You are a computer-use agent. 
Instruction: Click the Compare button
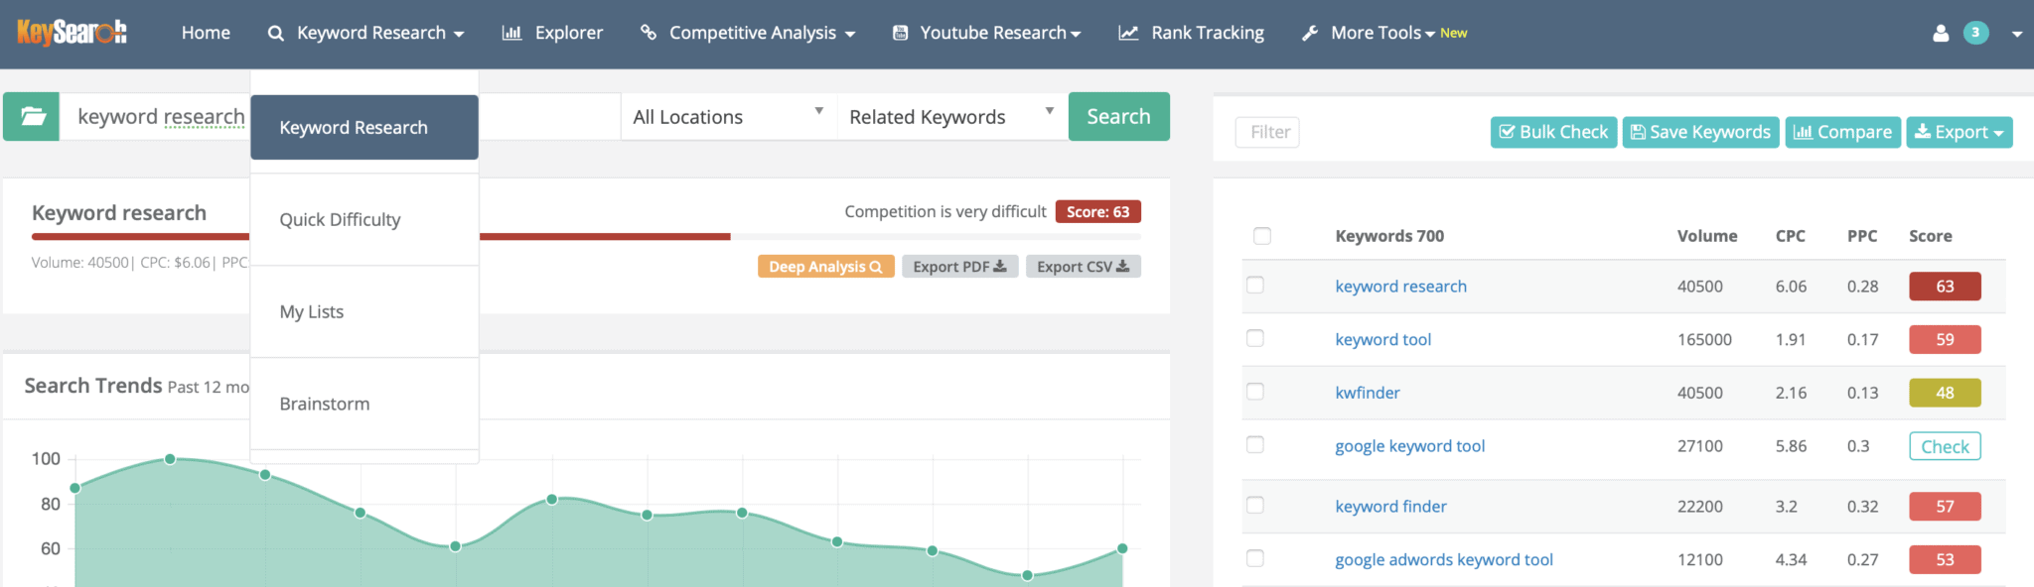[1843, 132]
